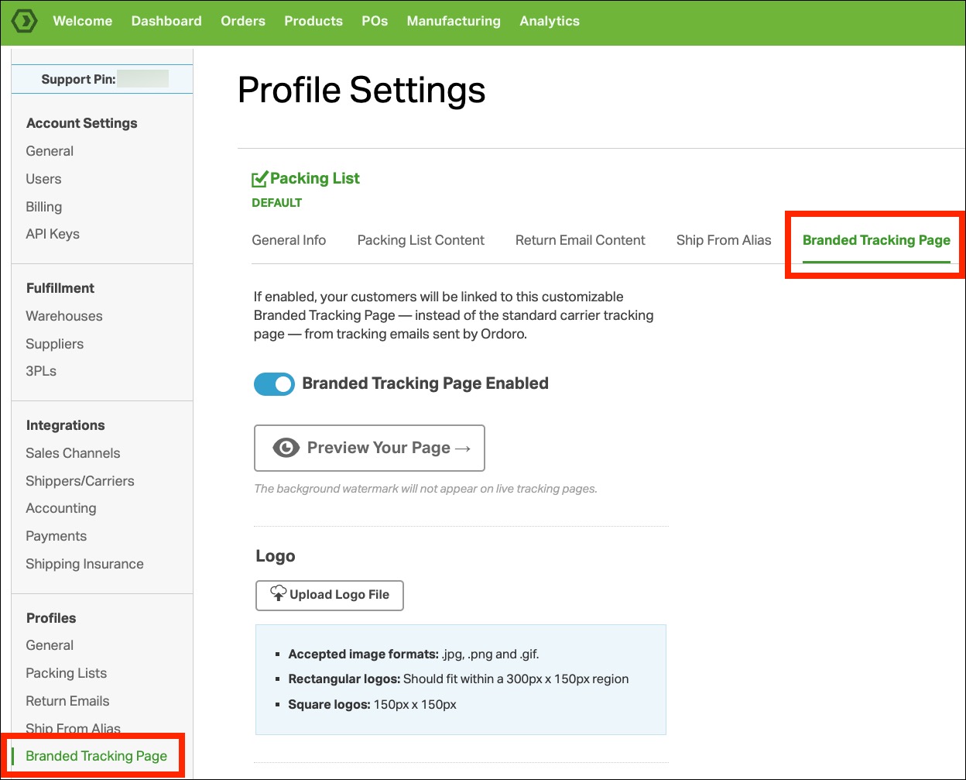Disable the Branded Tracking Page toggle

[274, 384]
